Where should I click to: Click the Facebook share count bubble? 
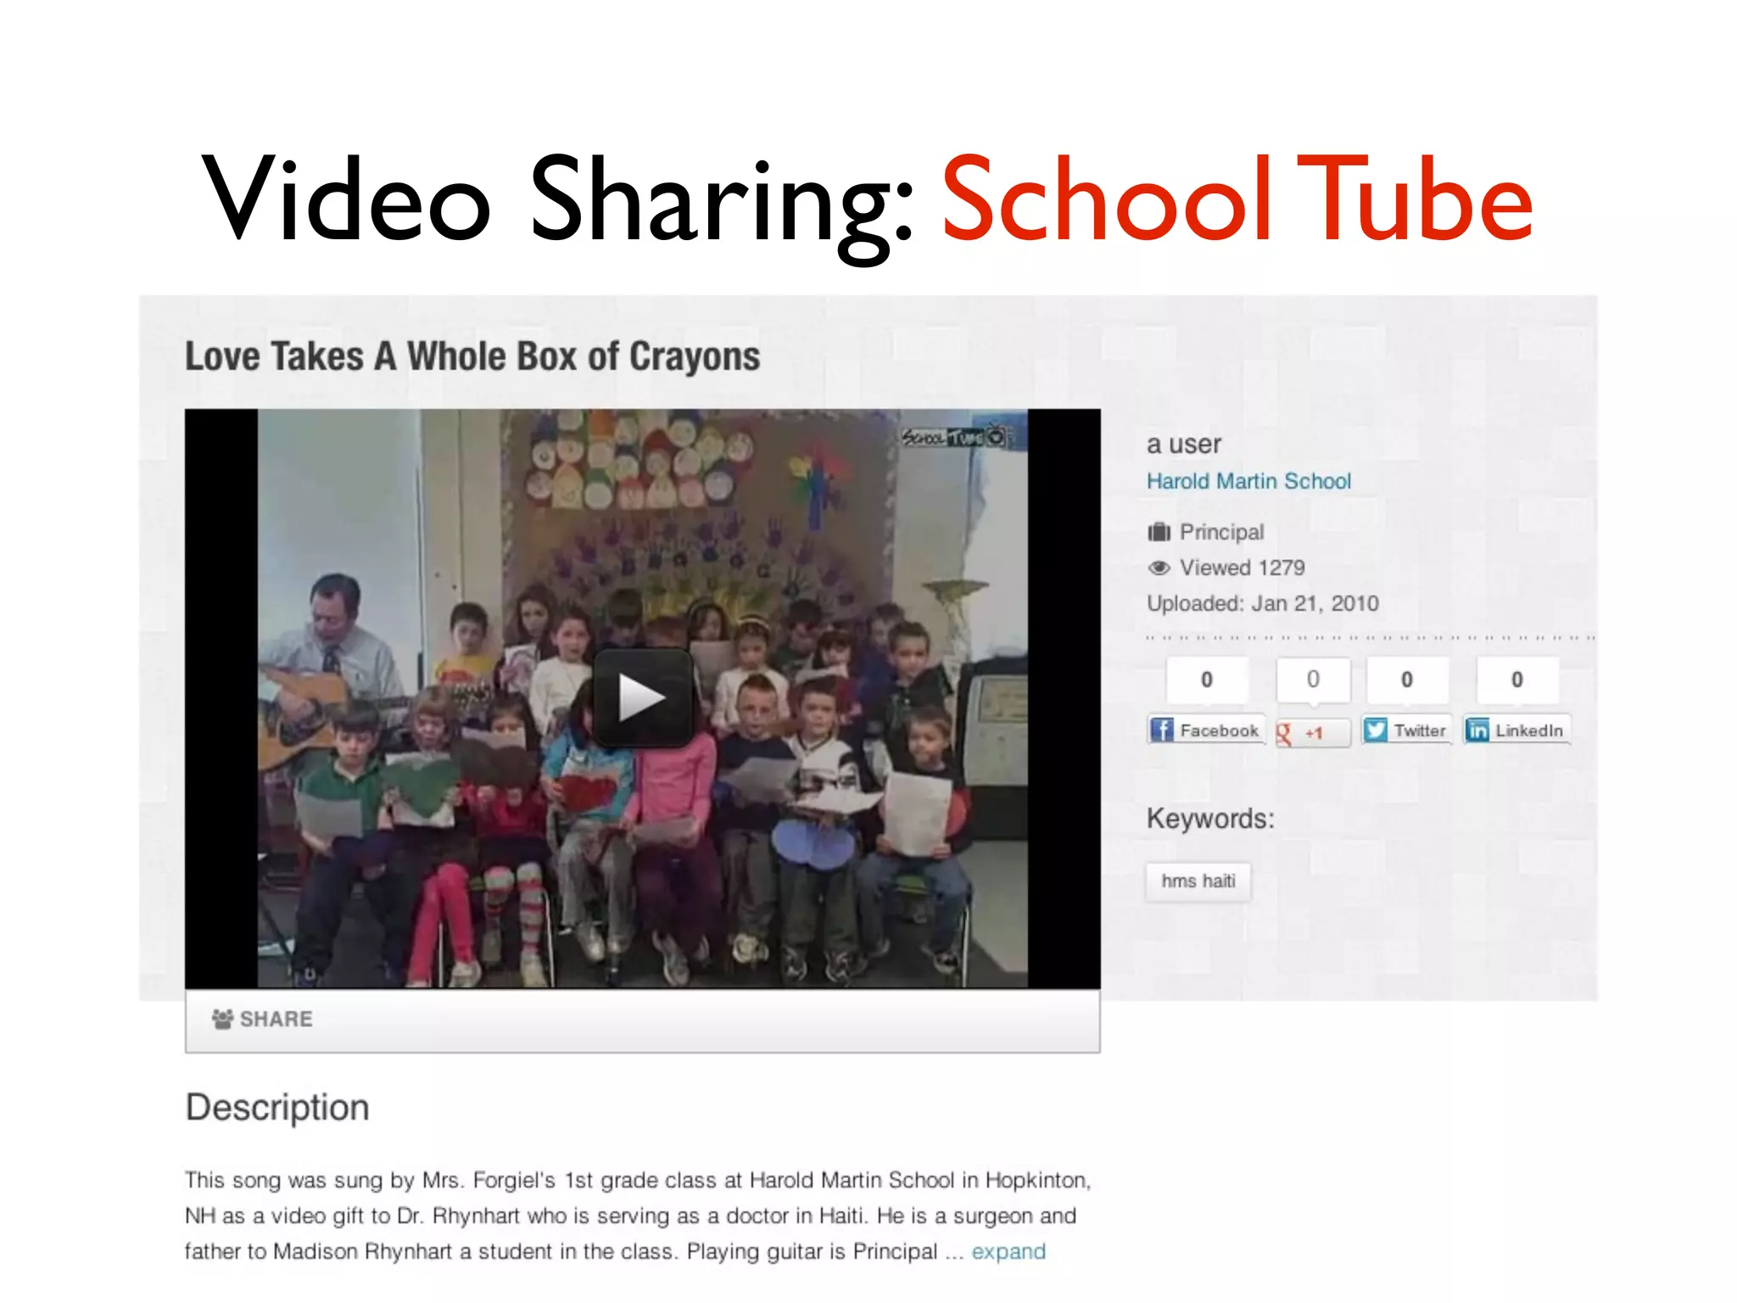[x=1207, y=679]
